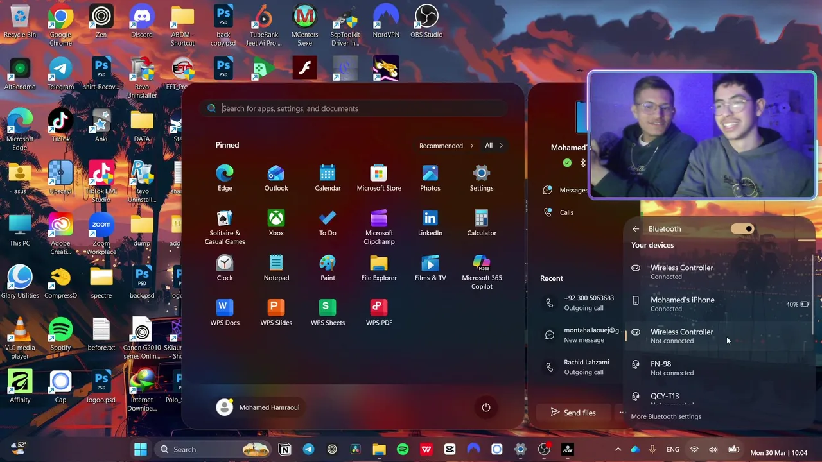
Task: Switch to Recommended view
Action: [446, 146]
